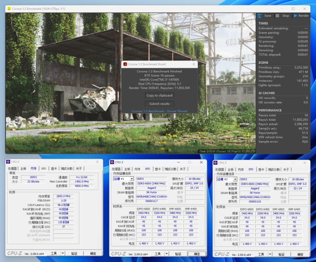
Task: Click FSB:DRAM value 1:28 in left CPU-Z
Action: 63,200
